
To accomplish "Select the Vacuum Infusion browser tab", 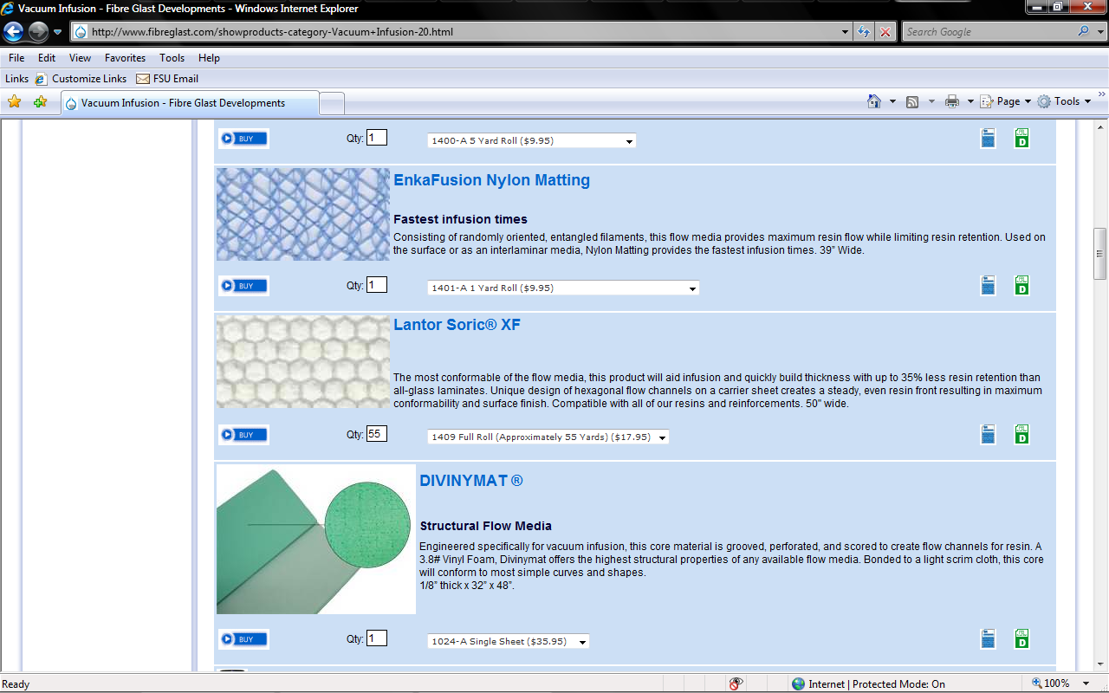I will pos(190,102).
